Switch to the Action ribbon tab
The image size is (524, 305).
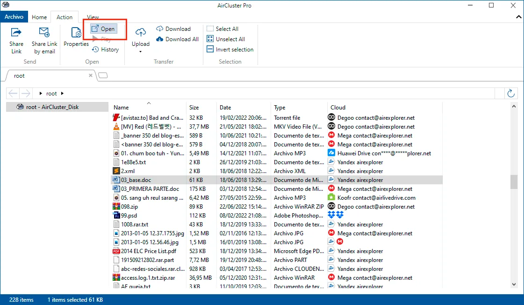click(x=65, y=17)
